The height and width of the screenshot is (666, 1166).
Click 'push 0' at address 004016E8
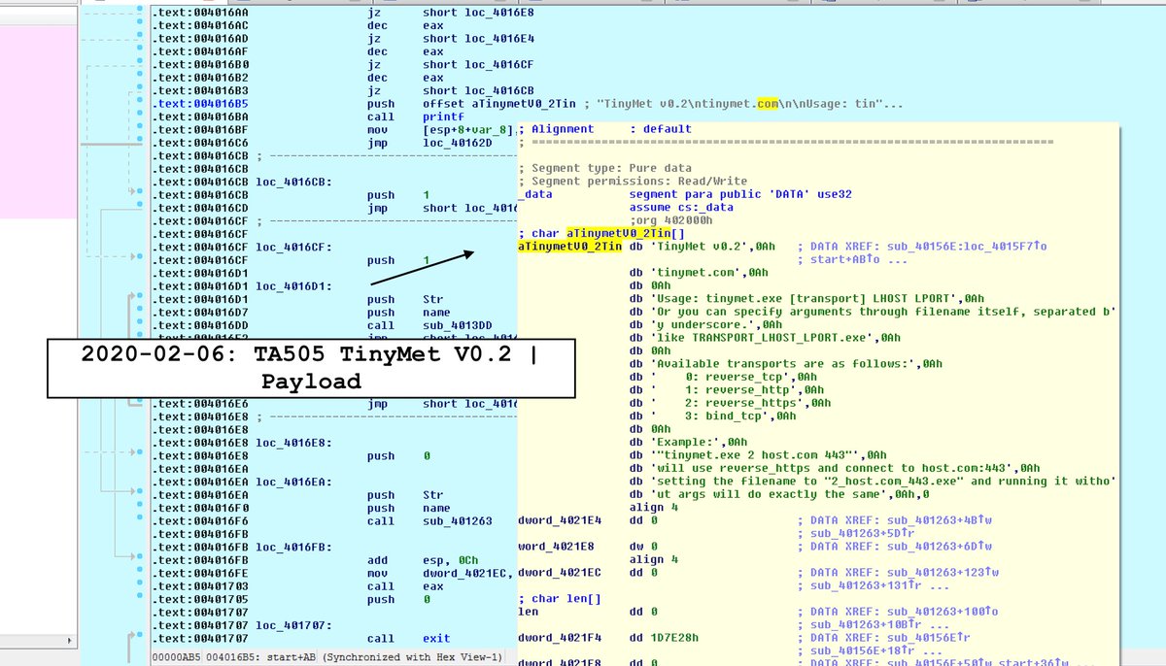[x=398, y=455]
